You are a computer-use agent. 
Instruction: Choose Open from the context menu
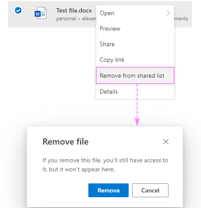135,13
